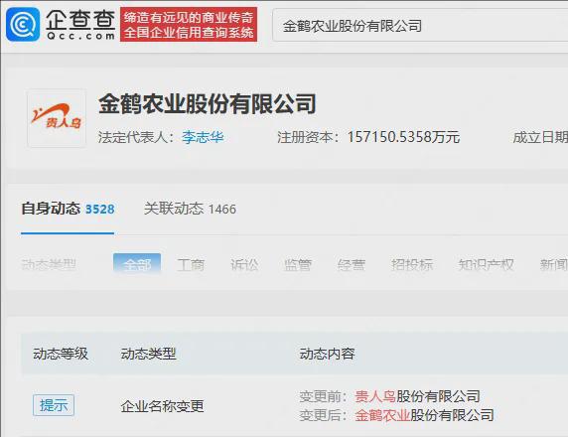This screenshot has height=437, width=568.
Task: Select the 经营 filter
Action: click(351, 265)
